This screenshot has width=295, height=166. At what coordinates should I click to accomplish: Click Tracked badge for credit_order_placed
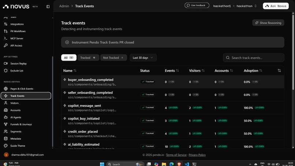tap(148, 134)
